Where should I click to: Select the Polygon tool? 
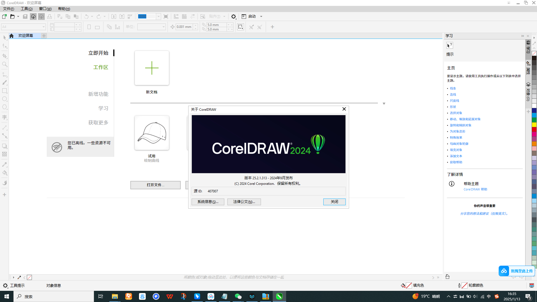click(x=4, y=107)
